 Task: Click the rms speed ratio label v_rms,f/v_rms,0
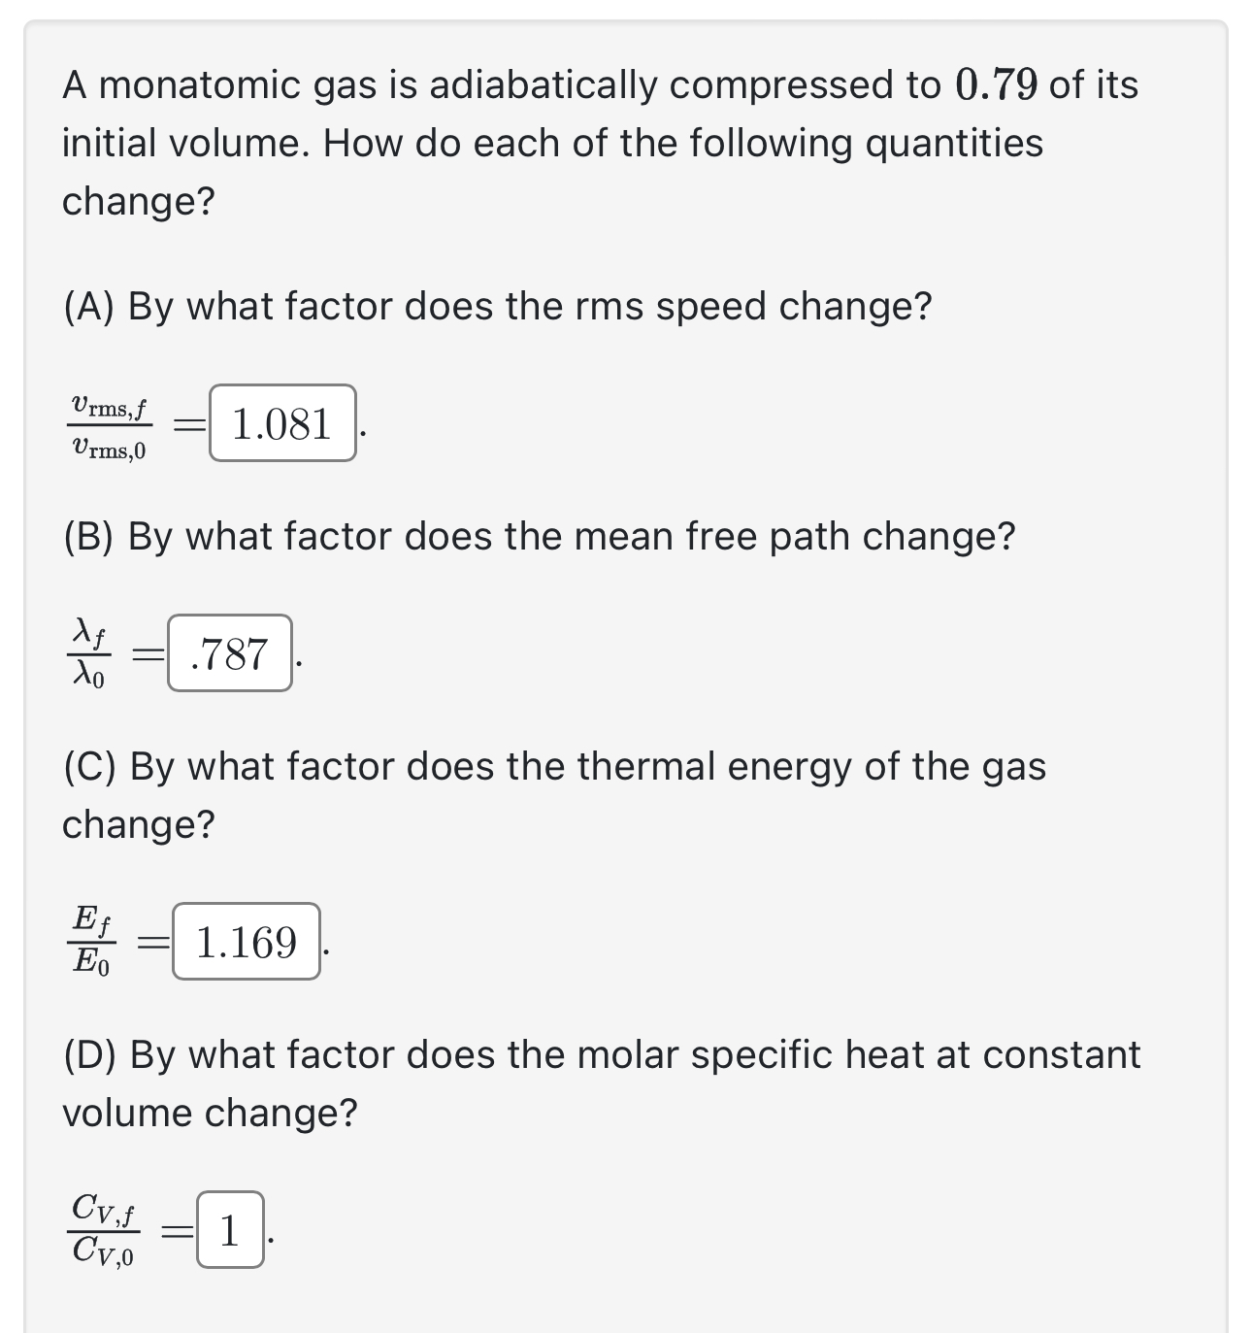click(110, 424)
